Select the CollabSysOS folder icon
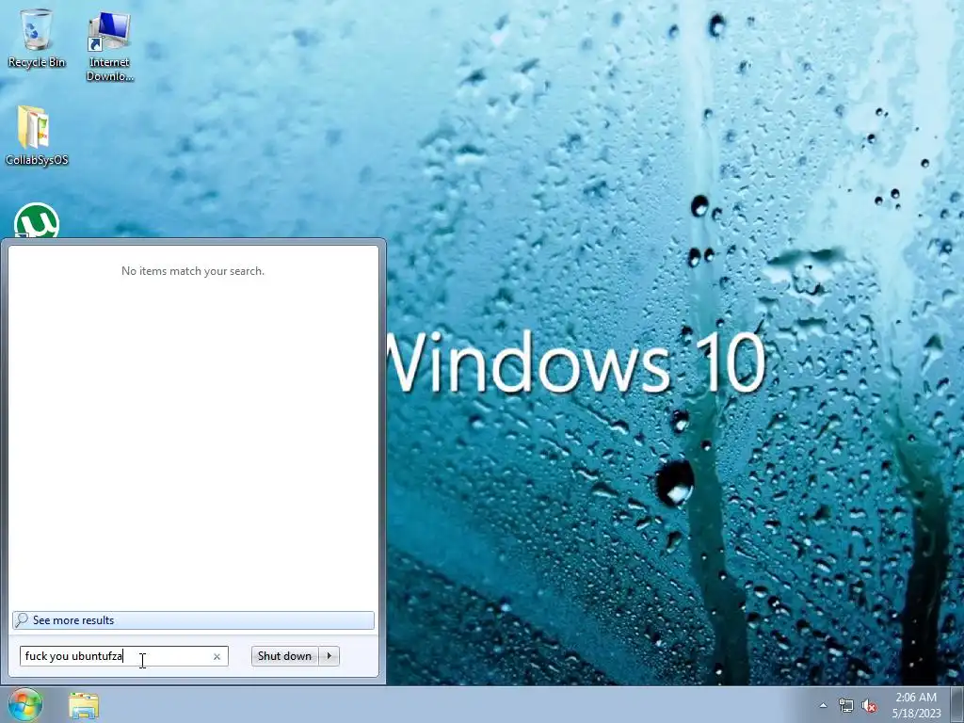The image size is (964, 723). [37, 136]
